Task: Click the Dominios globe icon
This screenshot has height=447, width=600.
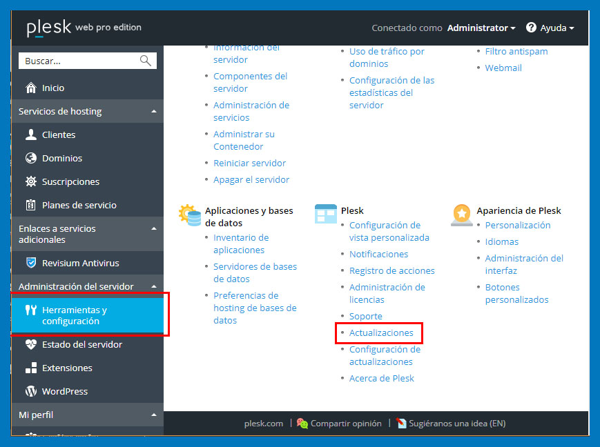Action: (30, 158)
